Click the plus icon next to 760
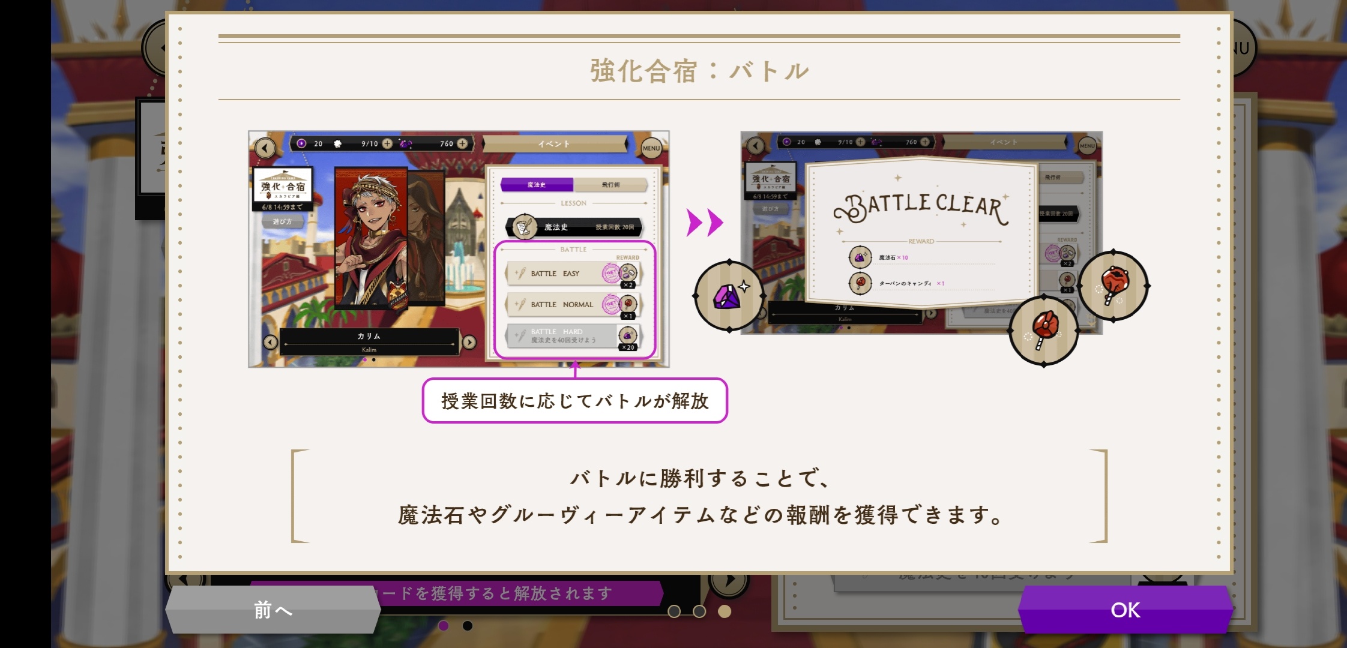 pos(462,143)
